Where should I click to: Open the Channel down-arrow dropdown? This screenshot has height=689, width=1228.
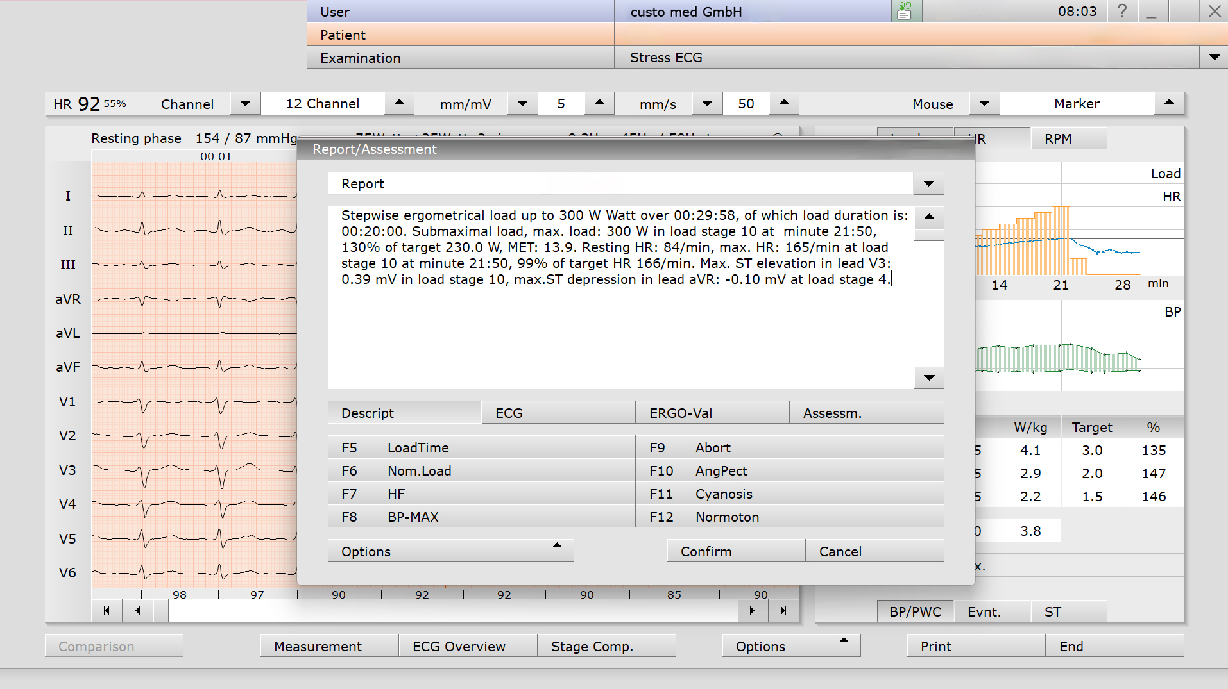click(245, 103)
